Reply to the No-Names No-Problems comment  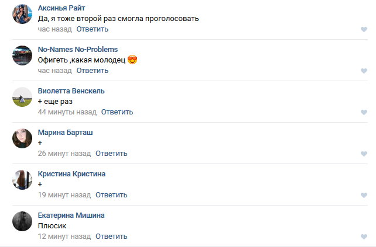93,71
